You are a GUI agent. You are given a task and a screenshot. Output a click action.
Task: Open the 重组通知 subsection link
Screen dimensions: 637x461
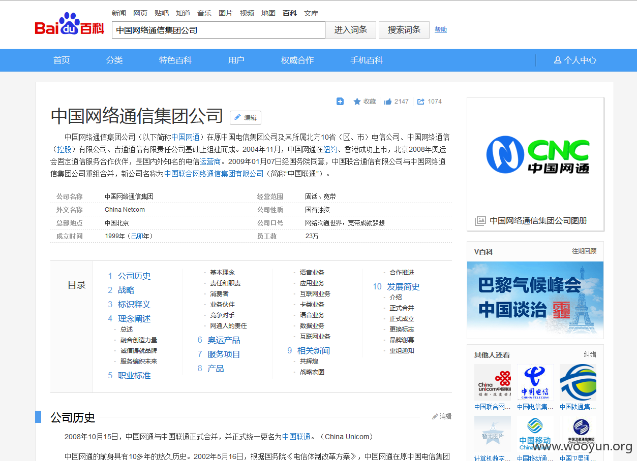(x=402, y=350)
